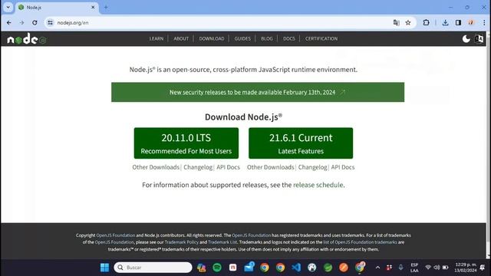
Task: Bookmark this page with the star icon
Action: tap(408, 22)
